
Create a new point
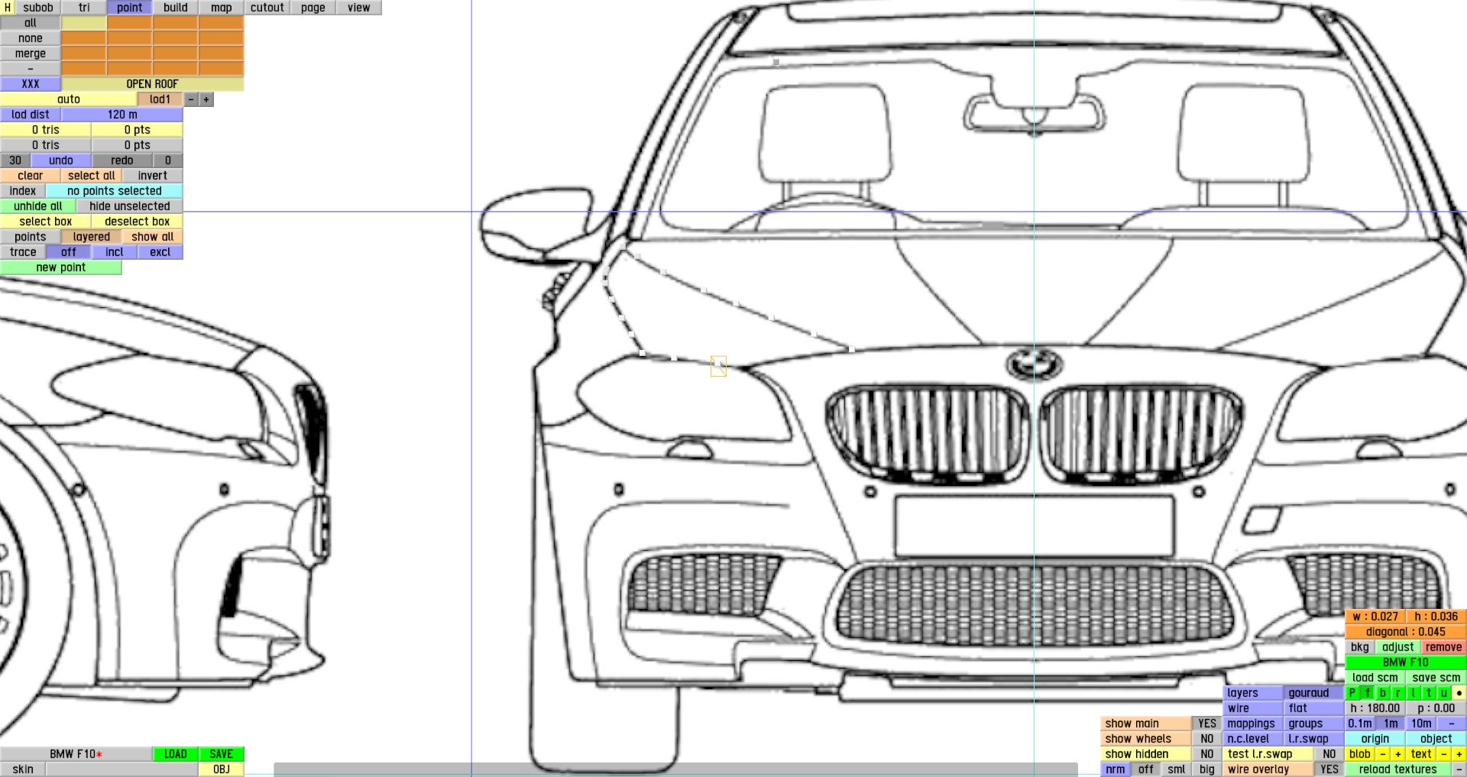coord(61,267)
